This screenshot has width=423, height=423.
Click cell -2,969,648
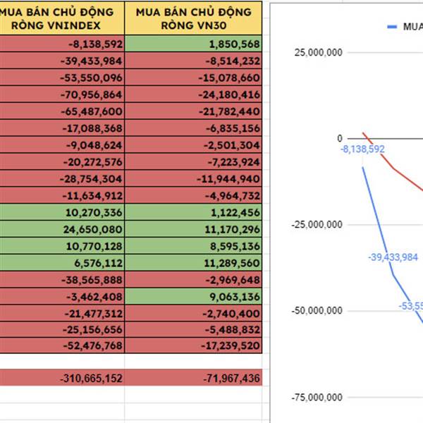pyautogui.click(x=193, y=279)
